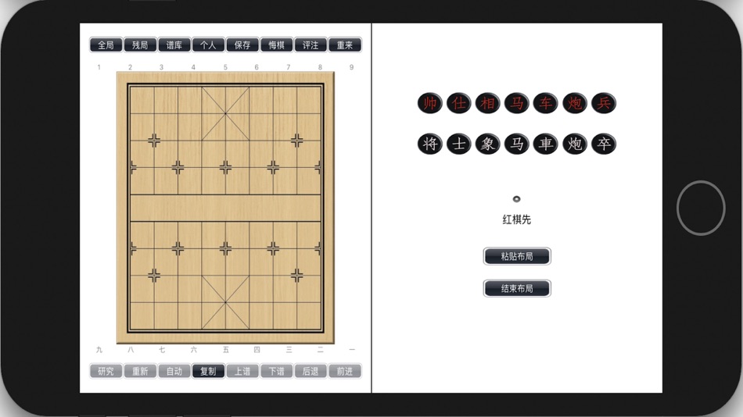Image resolution: width=743 pixels, height=417 pixels.
Task: Click the 复制 copy button
Action: pyautogui.click(x=208, y=371)
